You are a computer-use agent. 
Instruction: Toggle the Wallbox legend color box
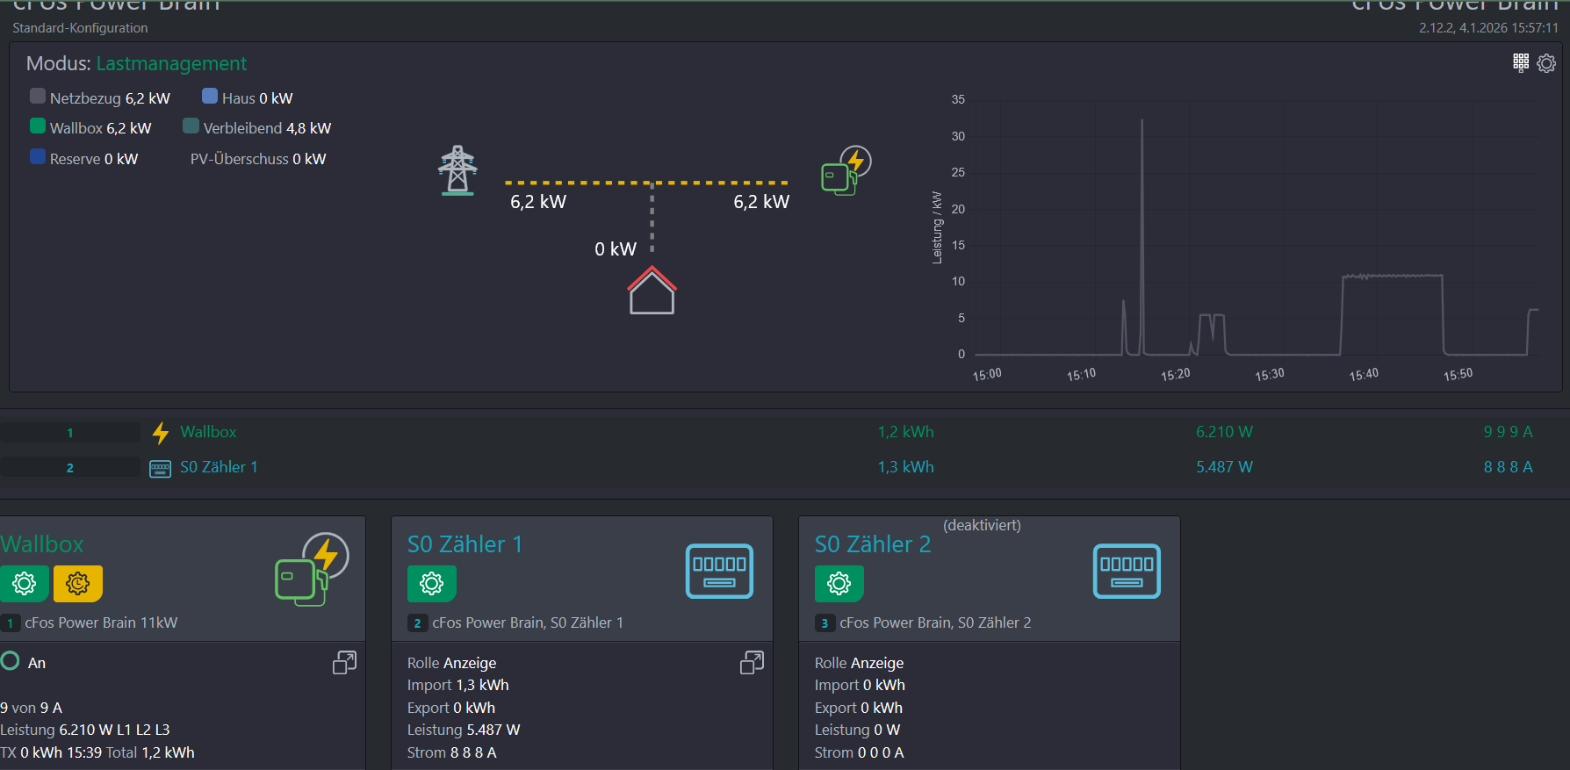38,126
